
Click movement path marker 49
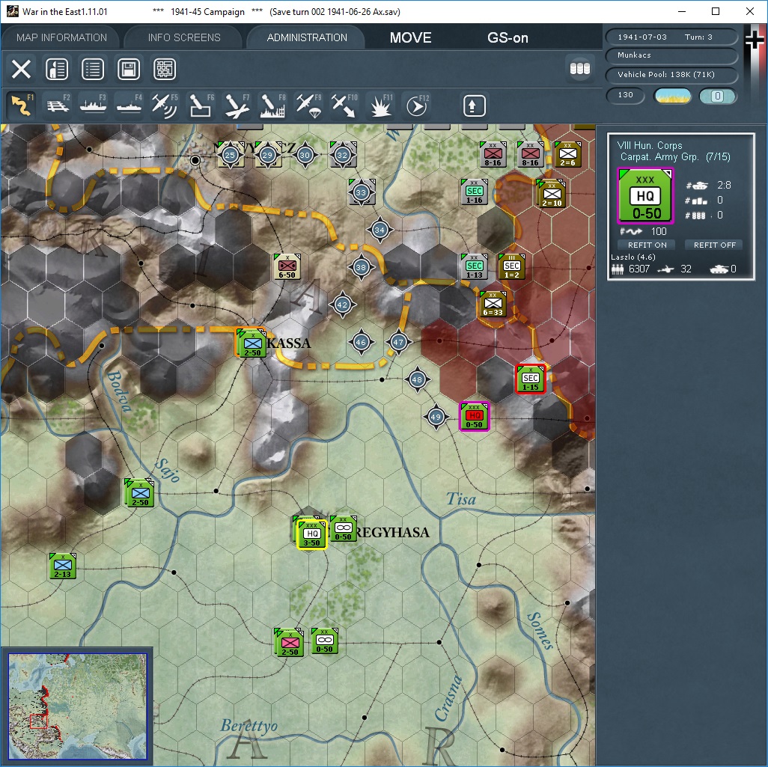[436, 417]
